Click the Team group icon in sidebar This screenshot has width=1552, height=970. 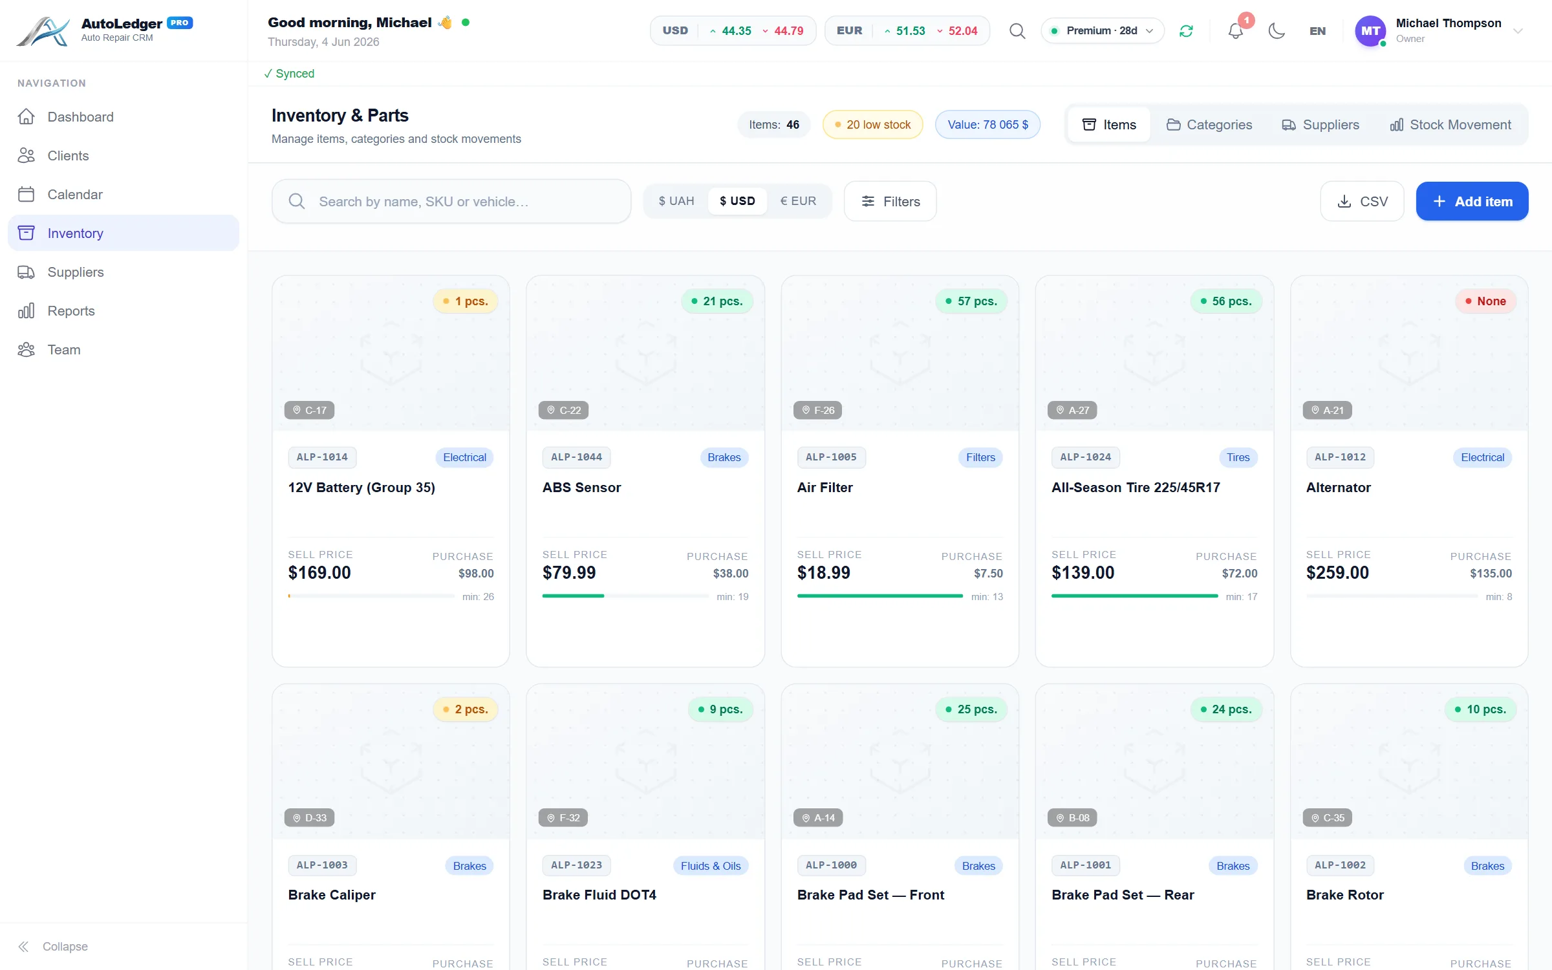coord(26,350)
